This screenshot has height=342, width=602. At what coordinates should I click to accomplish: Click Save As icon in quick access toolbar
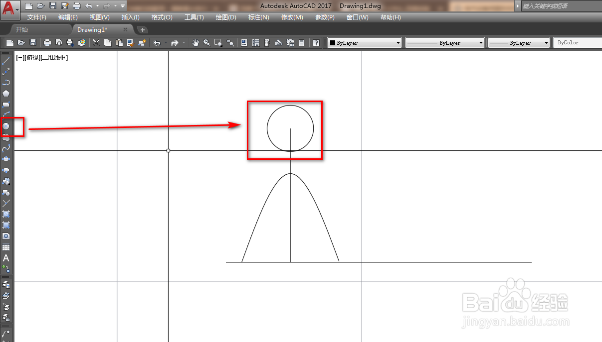click(64, 6)
